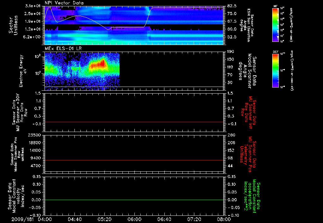Image resolution: width=323 pixels, height=223 pixels.
Task: Select the DEF color scale bar
Action: pos(276,71)
